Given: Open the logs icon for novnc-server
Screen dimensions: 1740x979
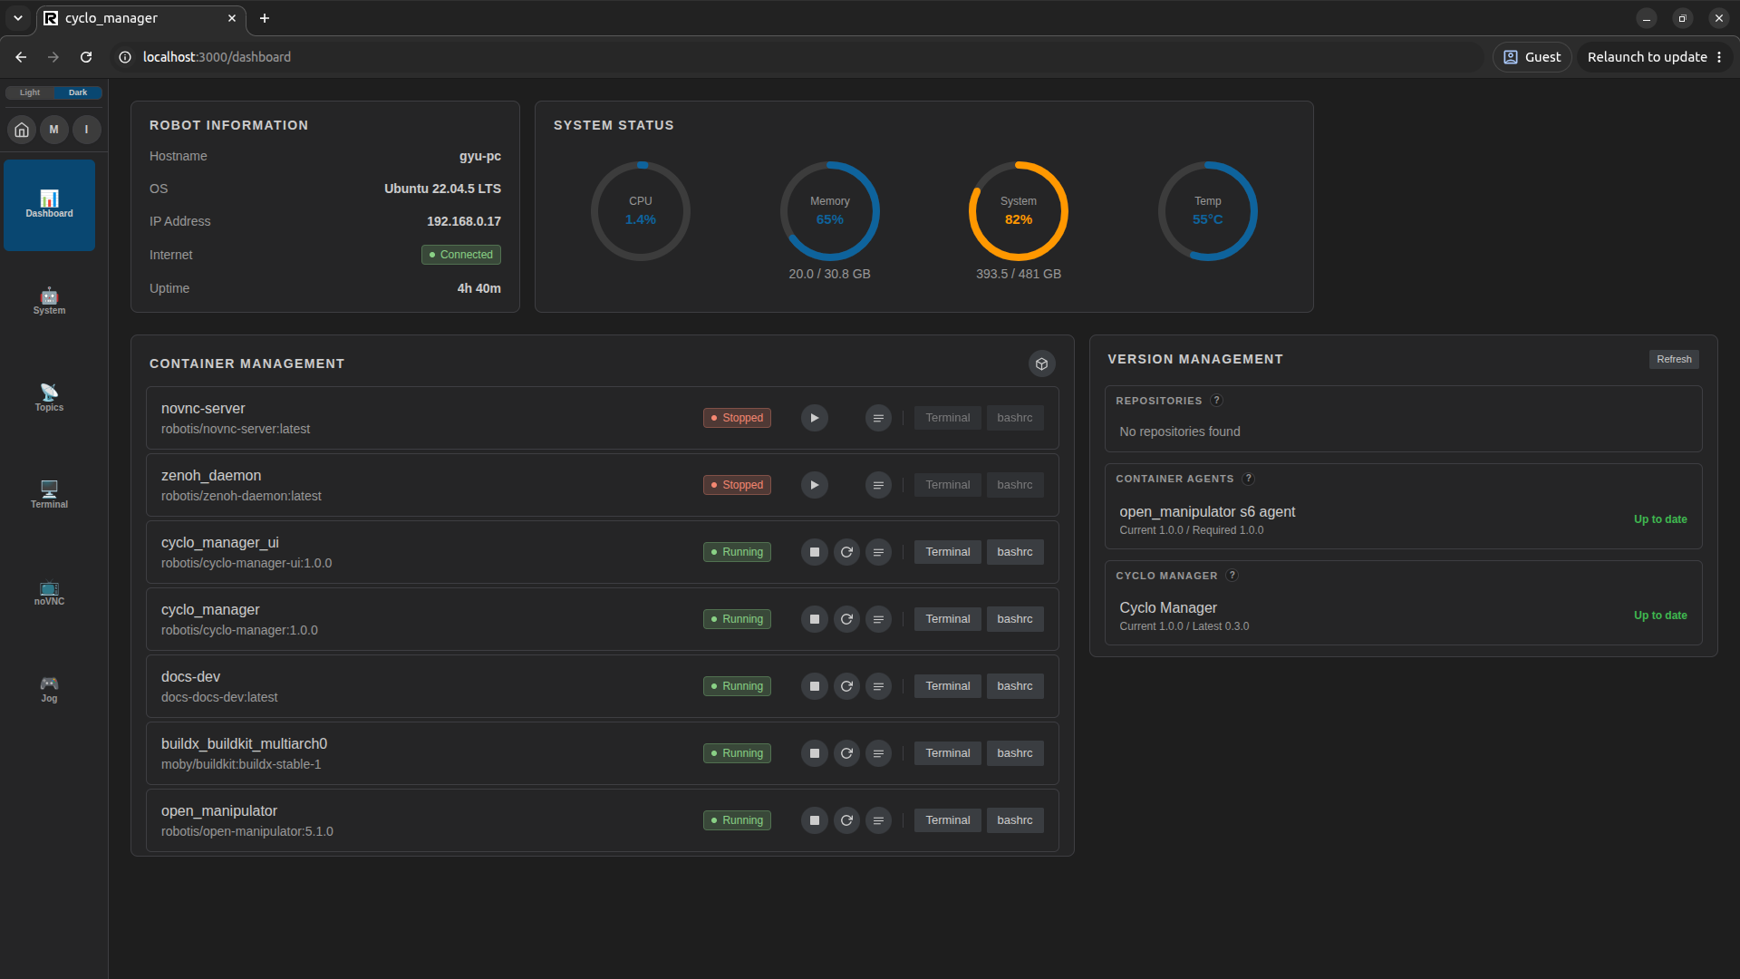Looking at the screenshot, I should tap(878, 418).
